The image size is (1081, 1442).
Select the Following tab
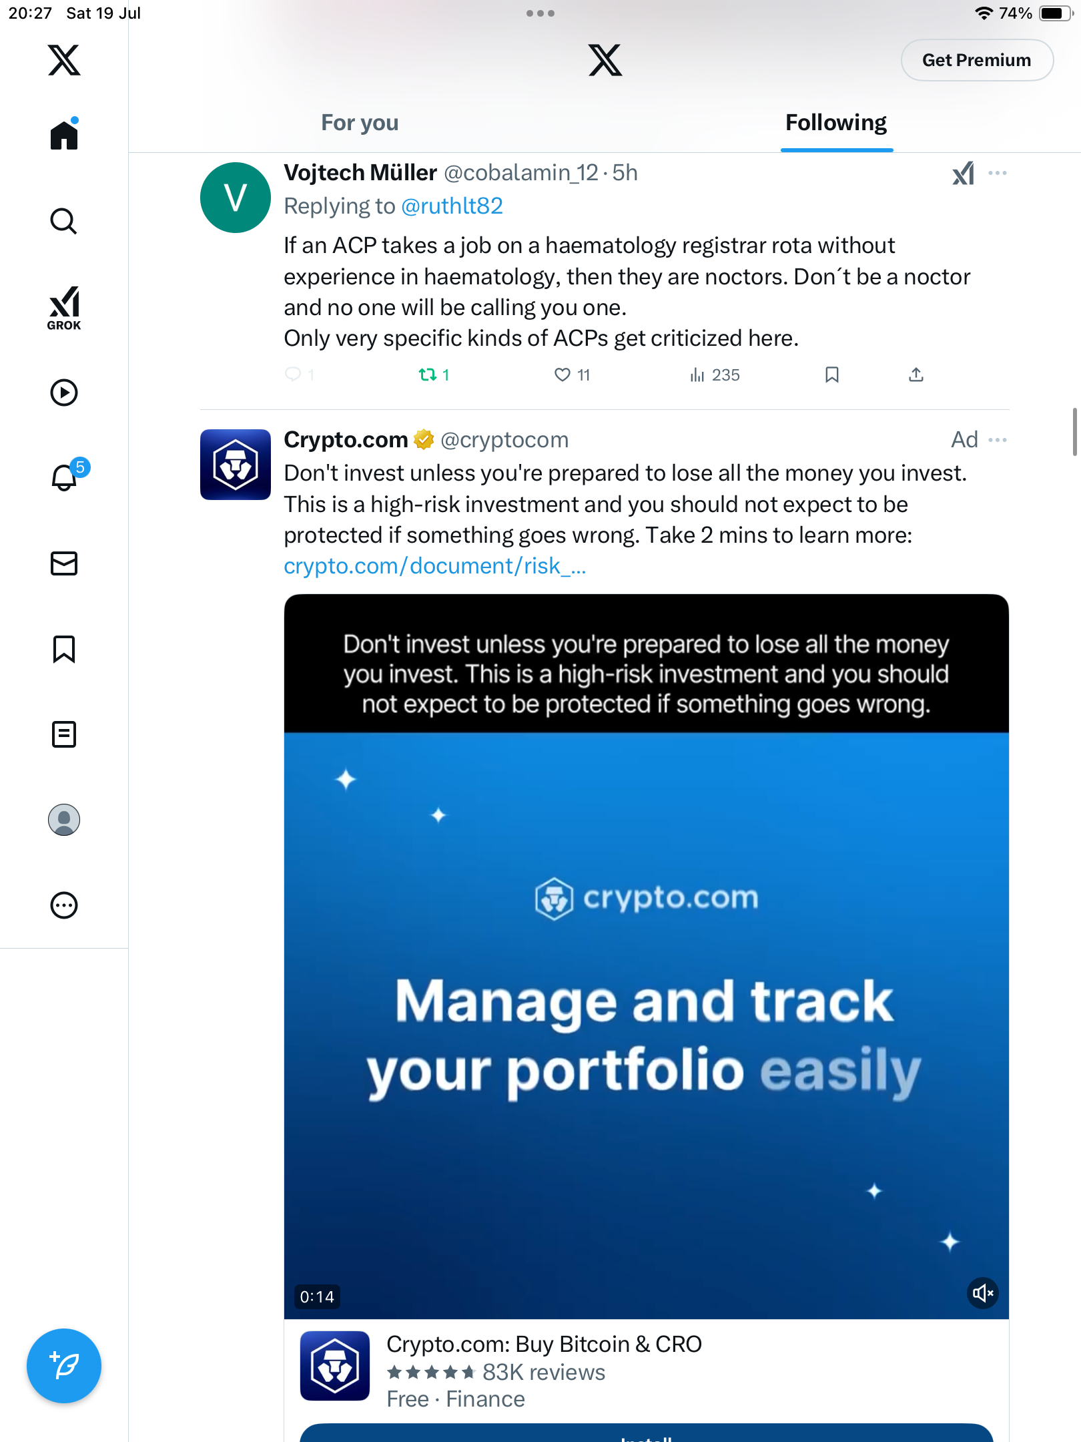pos(836,123)
